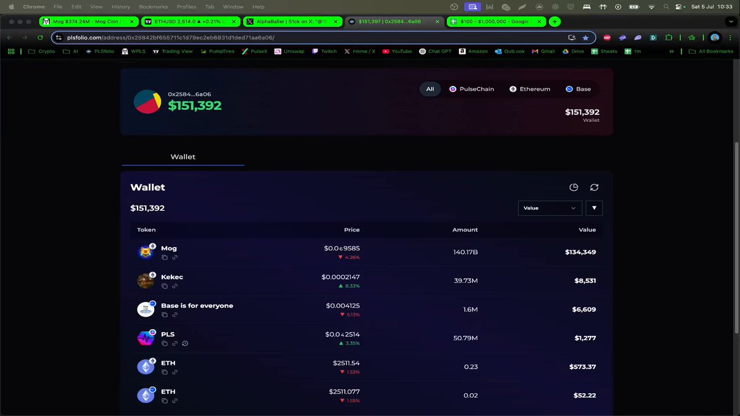
Task: Filter portfolio by PulseChain
Action: pyautogui.click(x=472, y=89)
